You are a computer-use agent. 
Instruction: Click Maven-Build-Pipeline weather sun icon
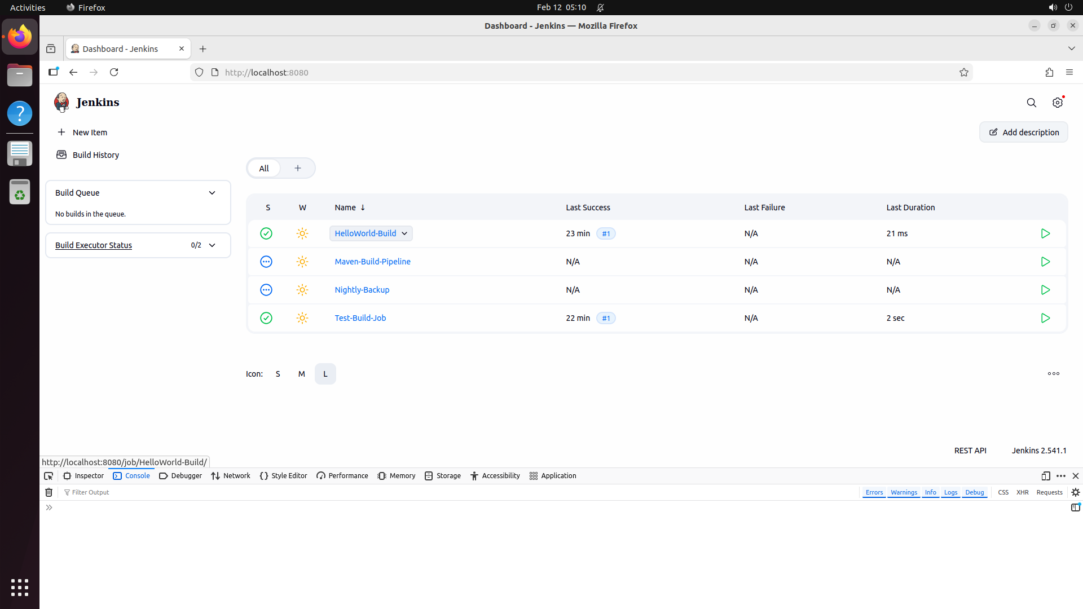302,262
